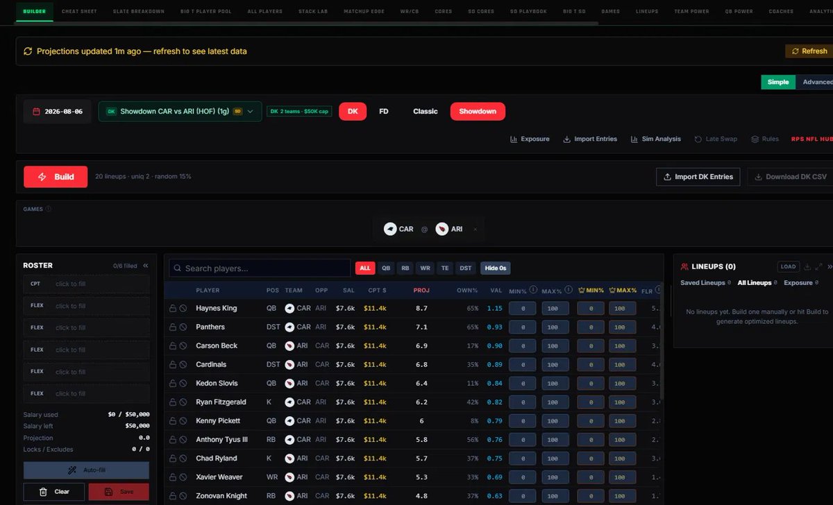833x505 pixels.
Task: Click the magnifier icon in player search
Action: click(x=177, y=268)
